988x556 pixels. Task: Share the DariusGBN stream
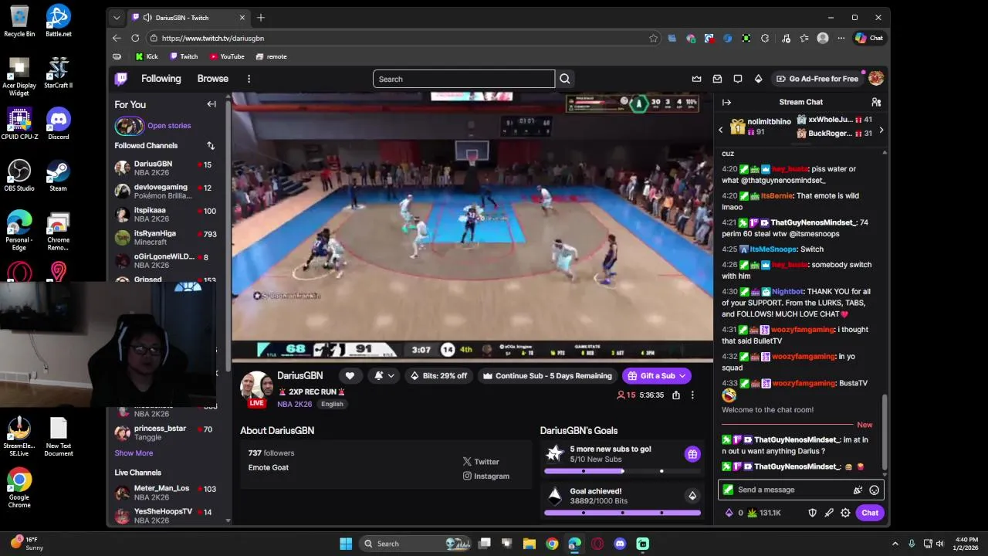coord(676,395)
